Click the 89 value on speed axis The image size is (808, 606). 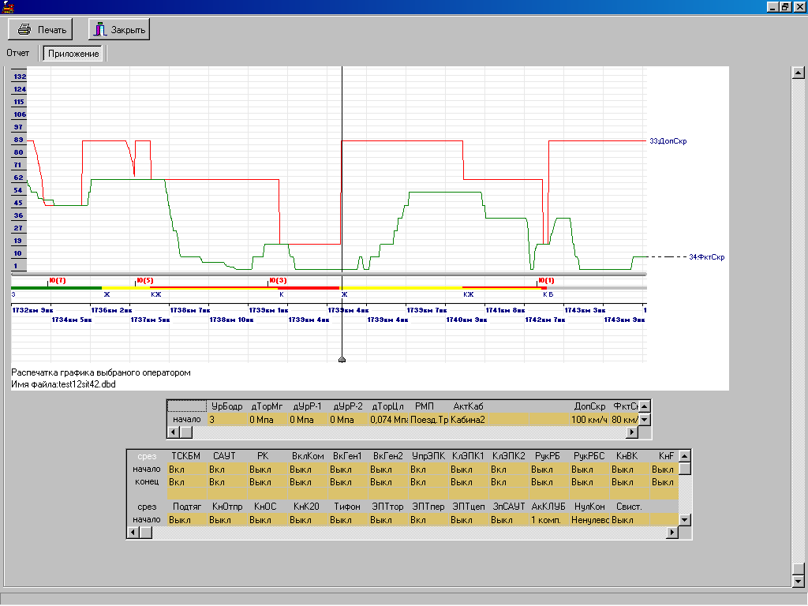pos(19,140)
